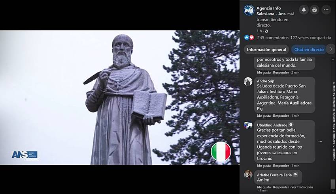Open options dots for Ubaldino Andrade's comment
Viewport: 336px width, 194px height.
coord(320,142)
